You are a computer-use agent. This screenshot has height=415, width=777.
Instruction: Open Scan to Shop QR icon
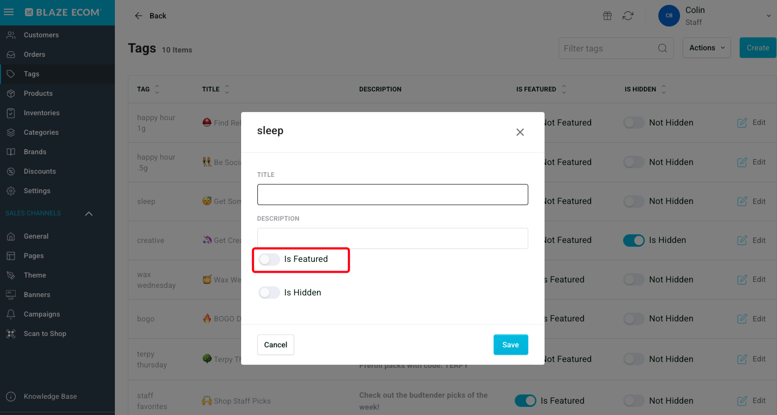[x=11, y=334]
